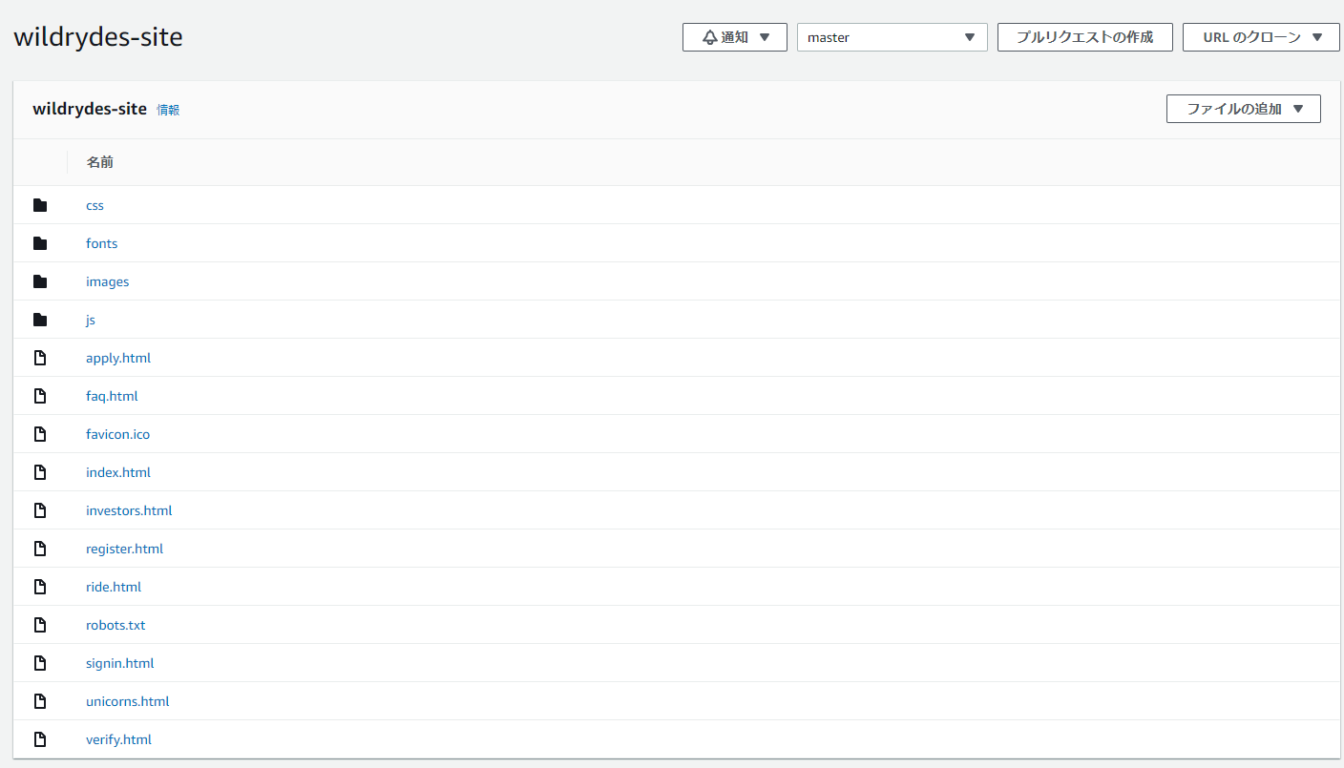This screenshot has height=768, width=1344.
Task: Click the fonts folder icon
Action: click(x=39, y=242)
